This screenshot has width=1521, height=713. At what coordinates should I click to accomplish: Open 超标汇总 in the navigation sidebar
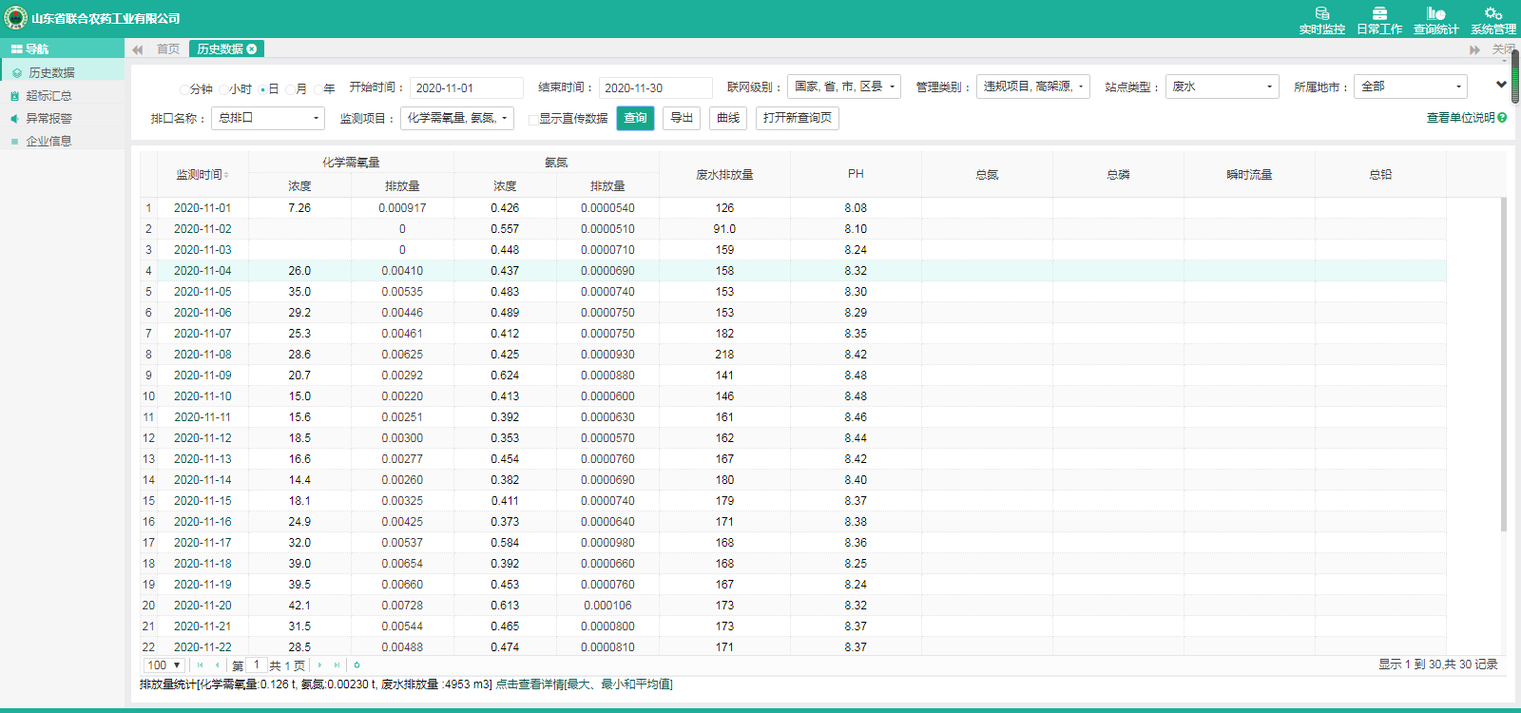click(x=48, y=96)
